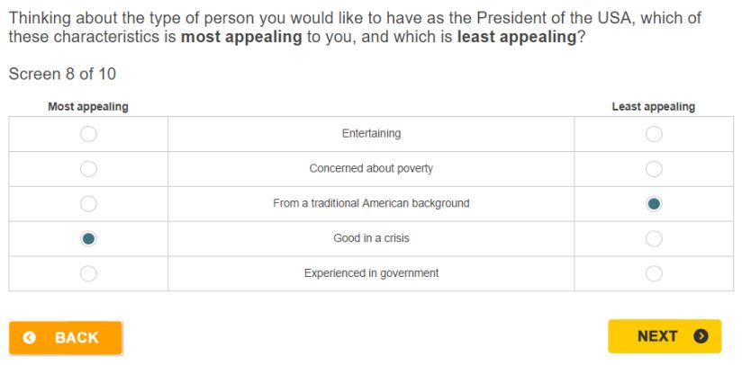Click the Experienced in government label
Viewport: 742px width, 365px height.
[371, 273]
